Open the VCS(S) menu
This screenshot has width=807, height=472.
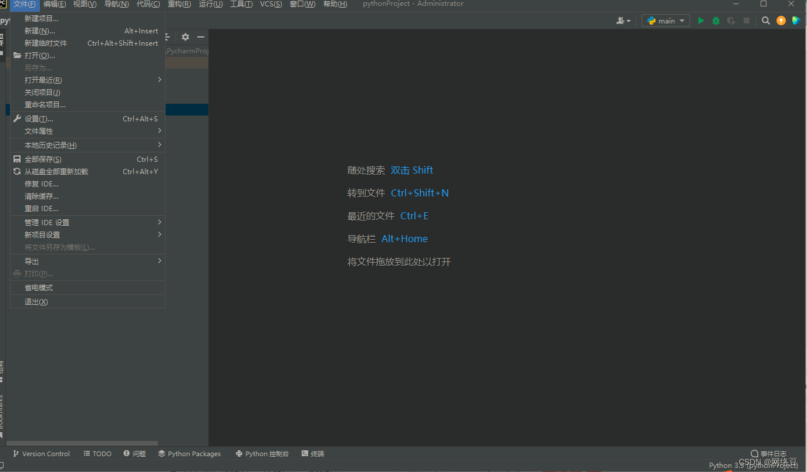(271, 4)
